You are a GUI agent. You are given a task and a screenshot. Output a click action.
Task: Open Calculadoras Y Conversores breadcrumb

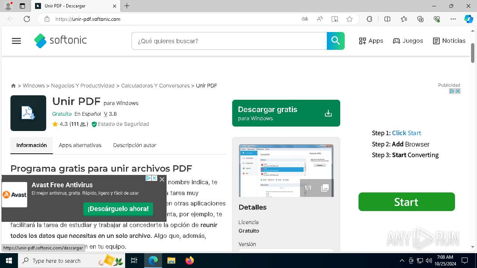(x=155, y=86)
